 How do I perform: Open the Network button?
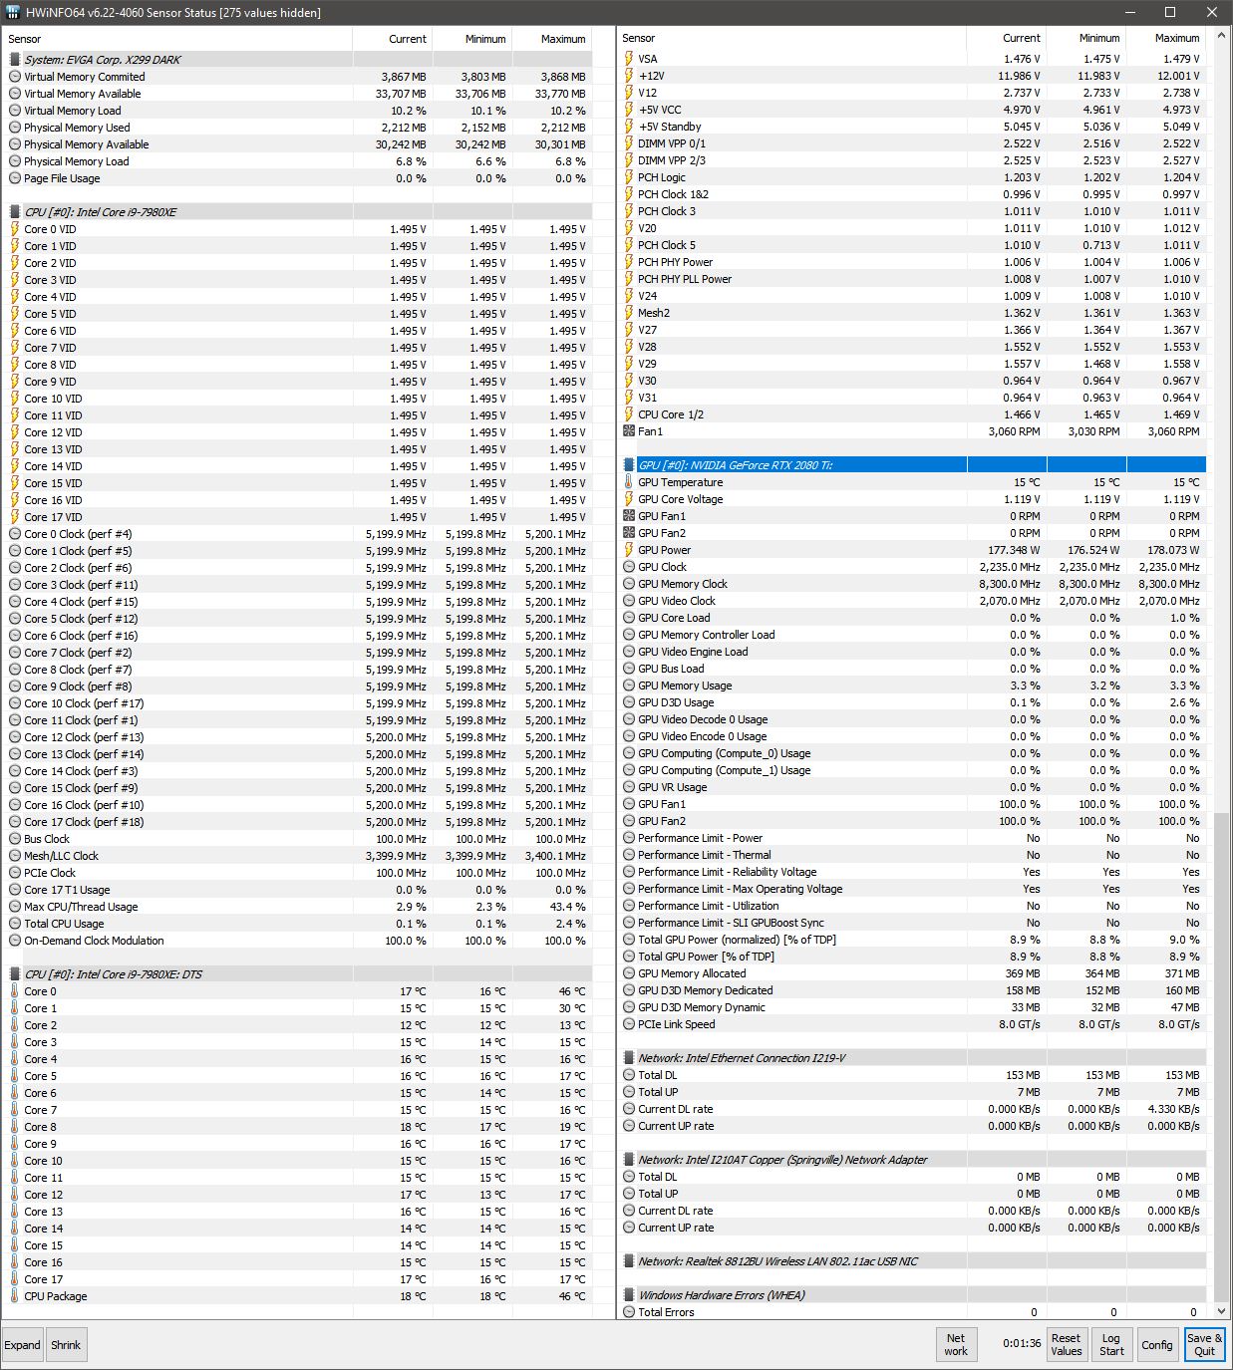pyautogui.click(x=955, y=1345)
